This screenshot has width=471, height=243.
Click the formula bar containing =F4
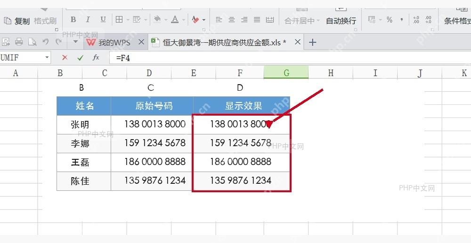pos(290,57)
